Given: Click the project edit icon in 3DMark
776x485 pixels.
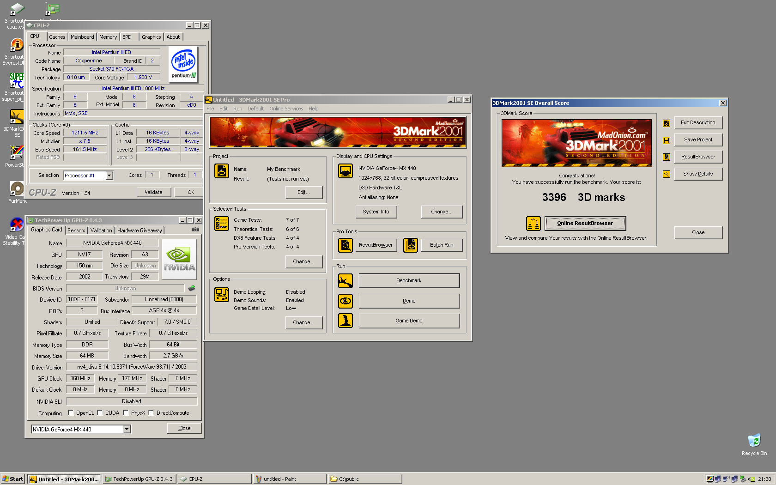Looking at the screenshot, I should tap(222, 171).
